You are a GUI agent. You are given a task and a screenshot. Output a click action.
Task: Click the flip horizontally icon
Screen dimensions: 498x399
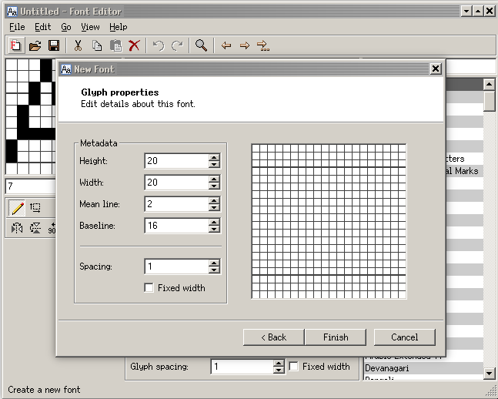tap(17, 228)
